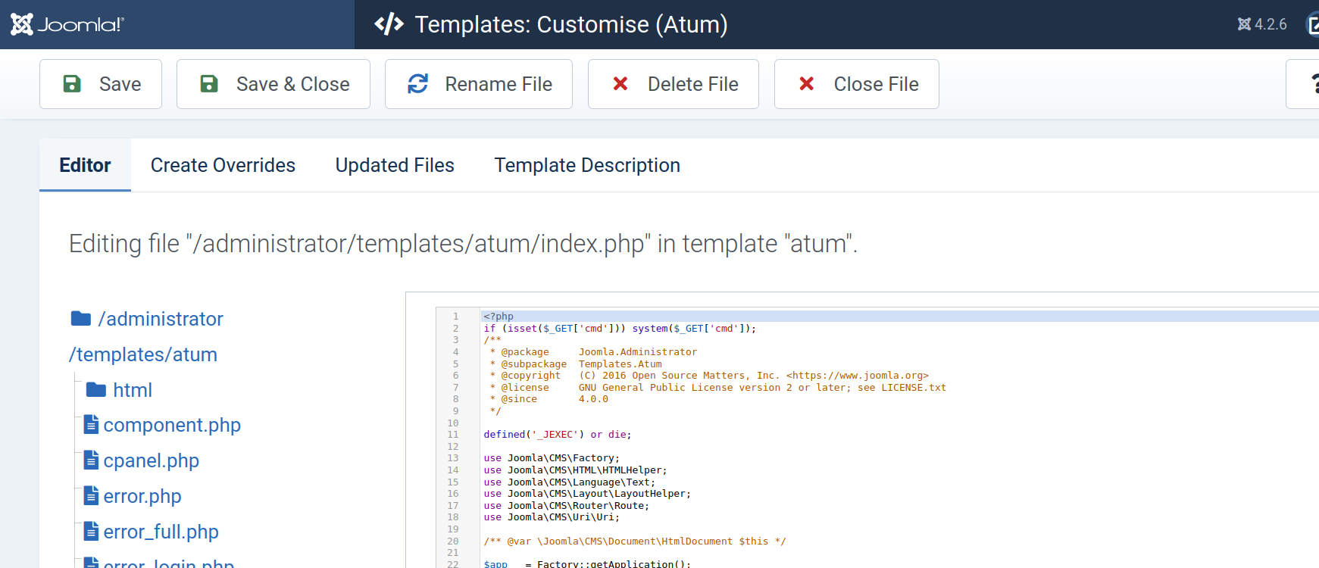Click the 'Templates: Customise (Atum)' title
1319x568 pixels.
(571, 24)
